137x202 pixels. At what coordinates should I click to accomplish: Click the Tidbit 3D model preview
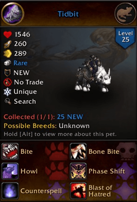[93, 74]
